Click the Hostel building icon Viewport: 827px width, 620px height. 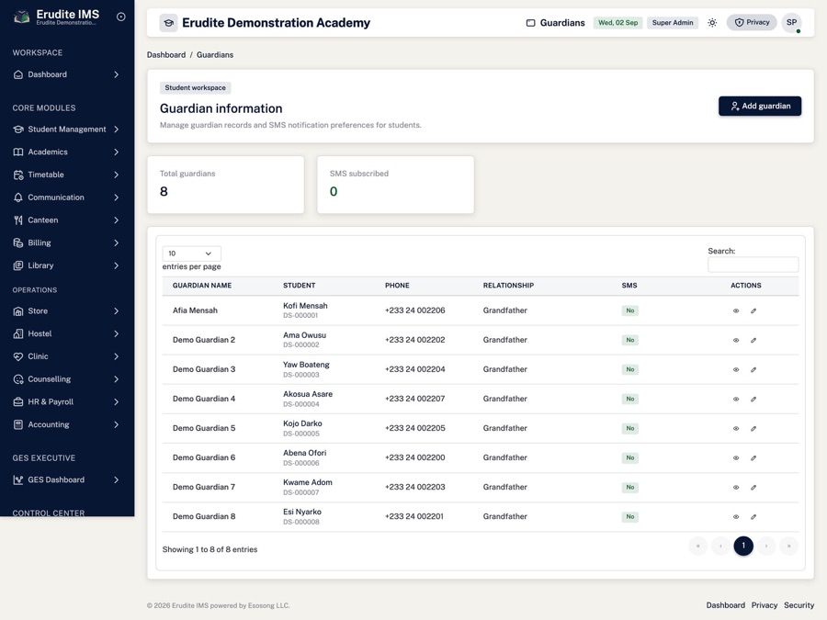pyautogui.click(x=18, y=333)
